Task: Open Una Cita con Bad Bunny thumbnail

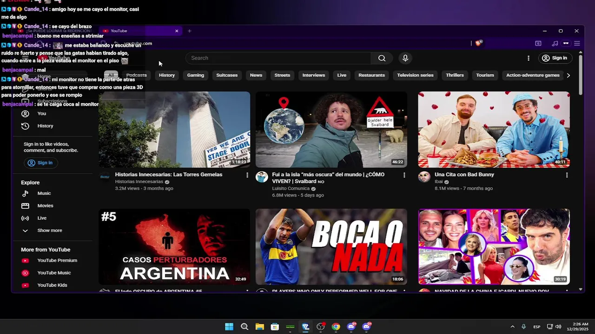Action: click(x=494, y=129)
